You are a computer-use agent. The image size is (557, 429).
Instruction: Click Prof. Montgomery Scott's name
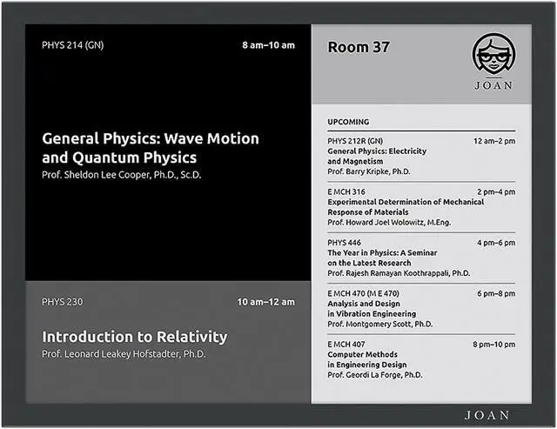(380, 324)
